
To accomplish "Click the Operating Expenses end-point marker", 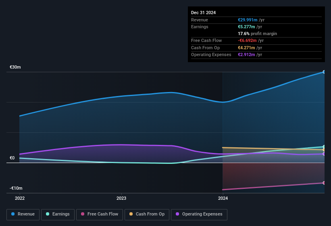I will point(324,154).
